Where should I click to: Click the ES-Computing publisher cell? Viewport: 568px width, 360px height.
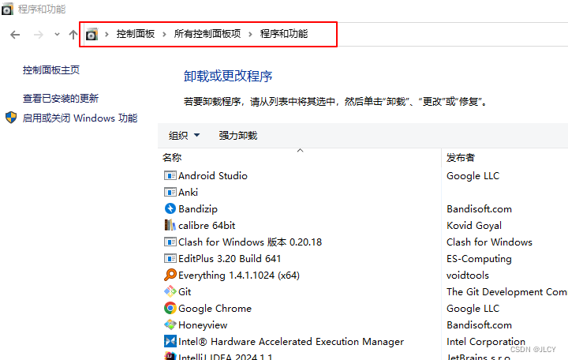point(479,259)
